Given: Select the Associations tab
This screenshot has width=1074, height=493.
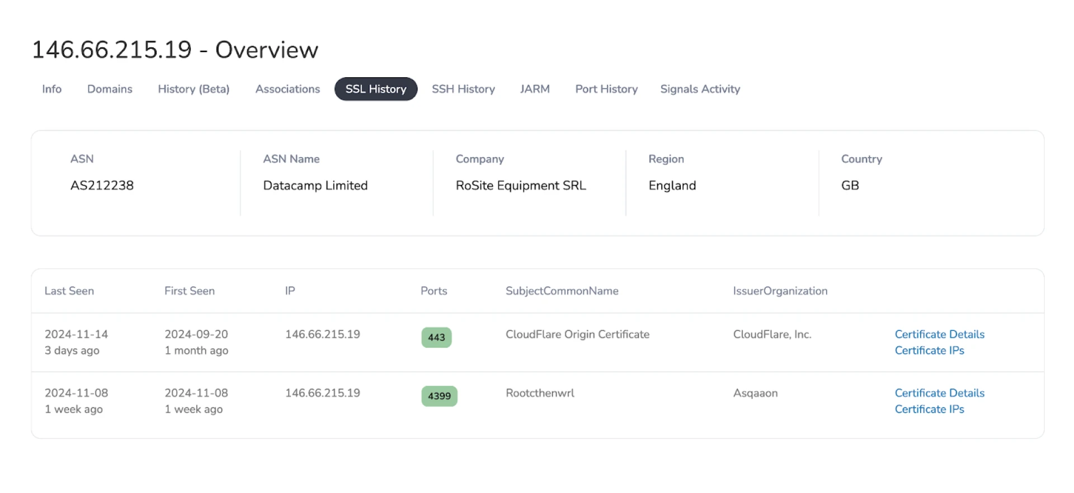Looking at the screenshot, I should coord(288,89).
